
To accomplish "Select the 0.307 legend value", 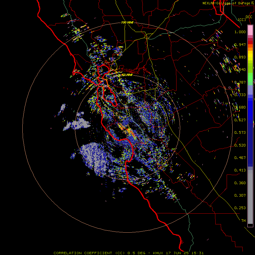I will tap(240, 195).
